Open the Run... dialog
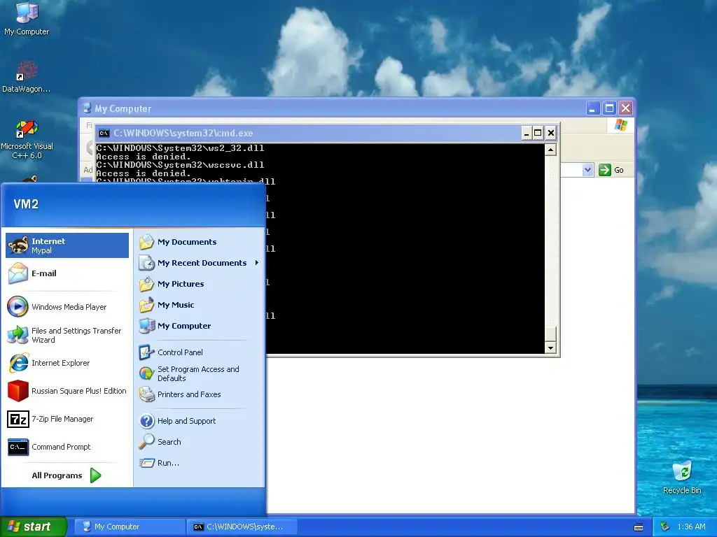Viewport: 717px width, 537px height. [199, 463]
